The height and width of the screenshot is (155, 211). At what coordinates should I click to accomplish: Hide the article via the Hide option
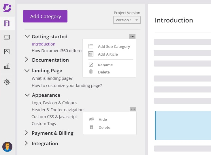pos(102,119)
